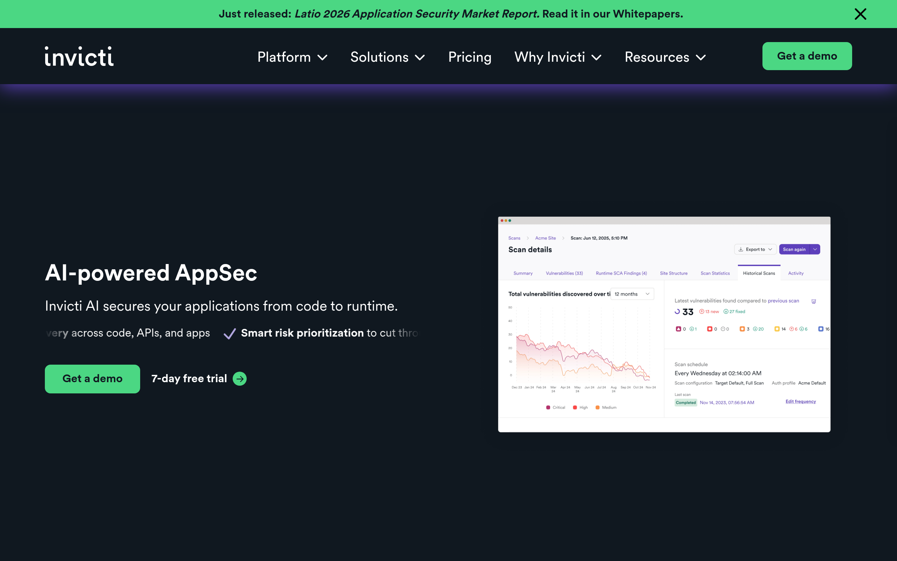Expand the Platform menu

point(292,57)
